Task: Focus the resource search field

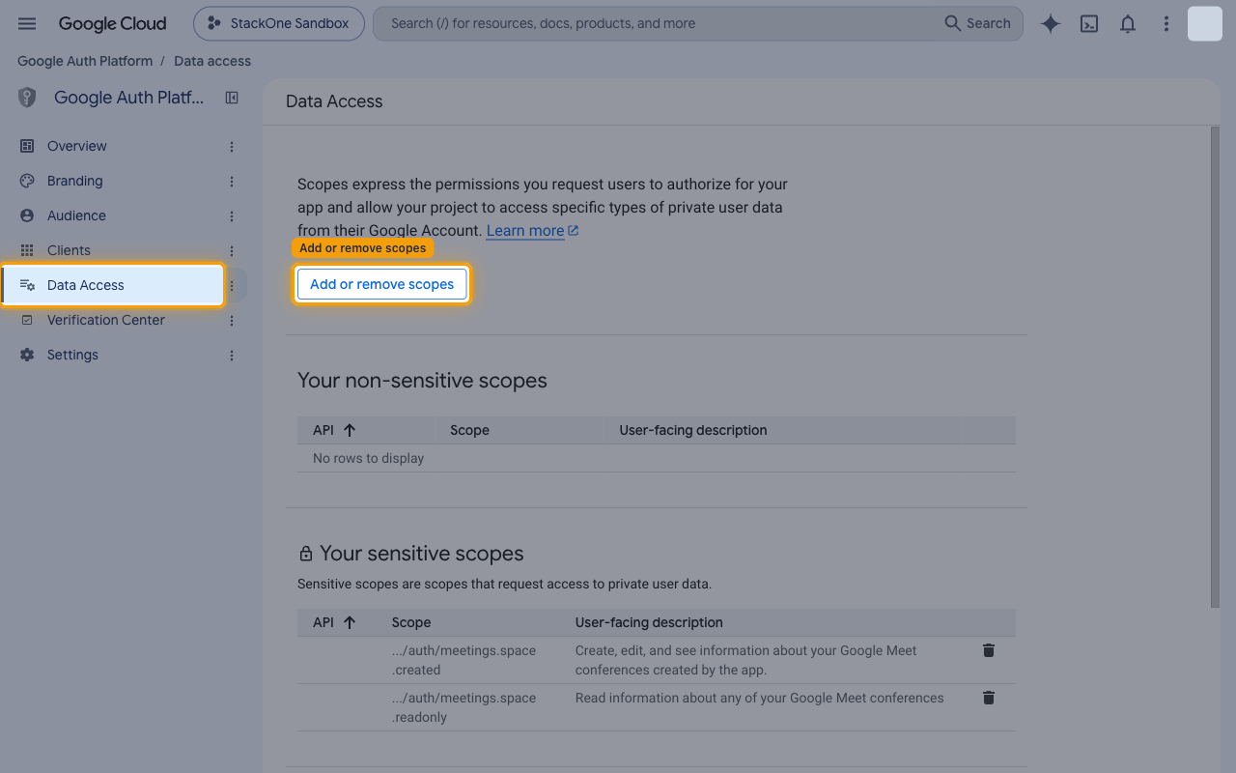Action: coord(657,23)
